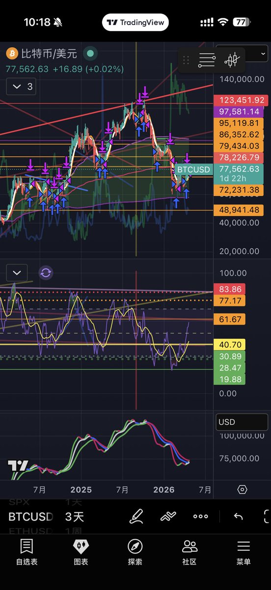
Task: Tap the crossed-out candlestick icon
Action: [x=232, y=60]
